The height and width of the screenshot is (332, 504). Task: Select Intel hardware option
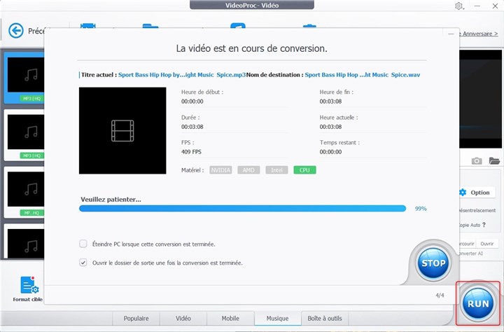tap(276, 170)
